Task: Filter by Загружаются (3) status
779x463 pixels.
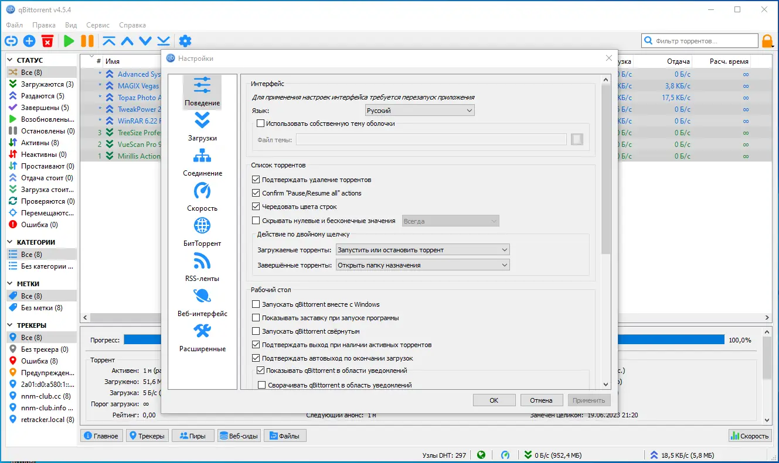Action: click(42, 84)
